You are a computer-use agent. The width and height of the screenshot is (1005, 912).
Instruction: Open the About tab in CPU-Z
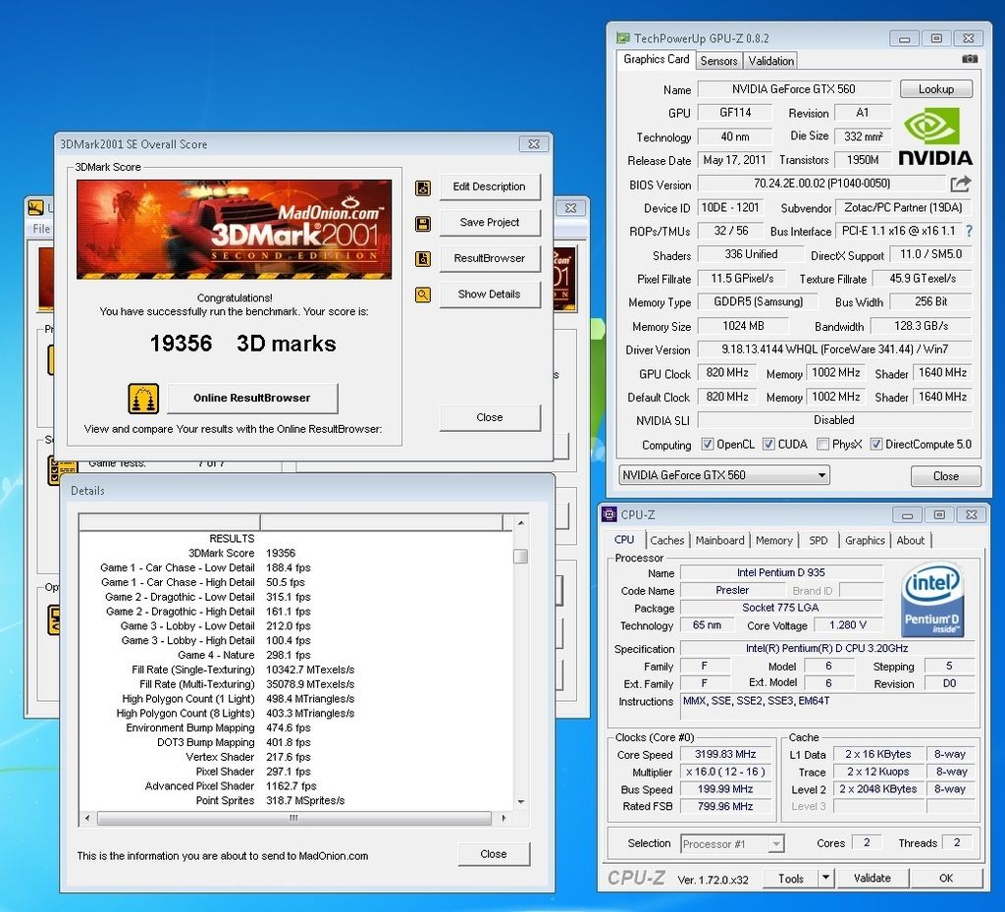pyautogui.click(x=910, y=540)
